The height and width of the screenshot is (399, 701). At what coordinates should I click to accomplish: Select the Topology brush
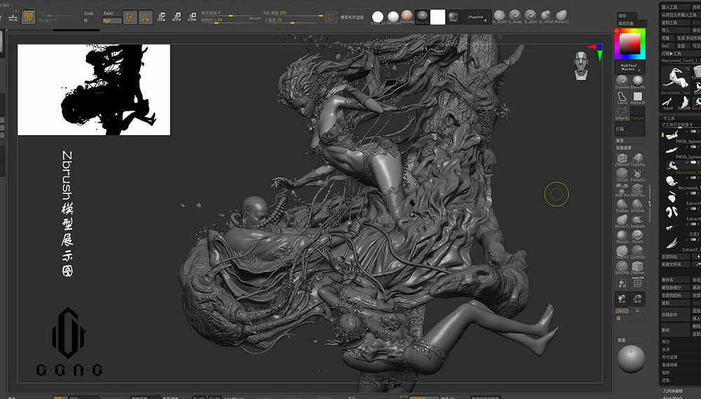[637, 160]
